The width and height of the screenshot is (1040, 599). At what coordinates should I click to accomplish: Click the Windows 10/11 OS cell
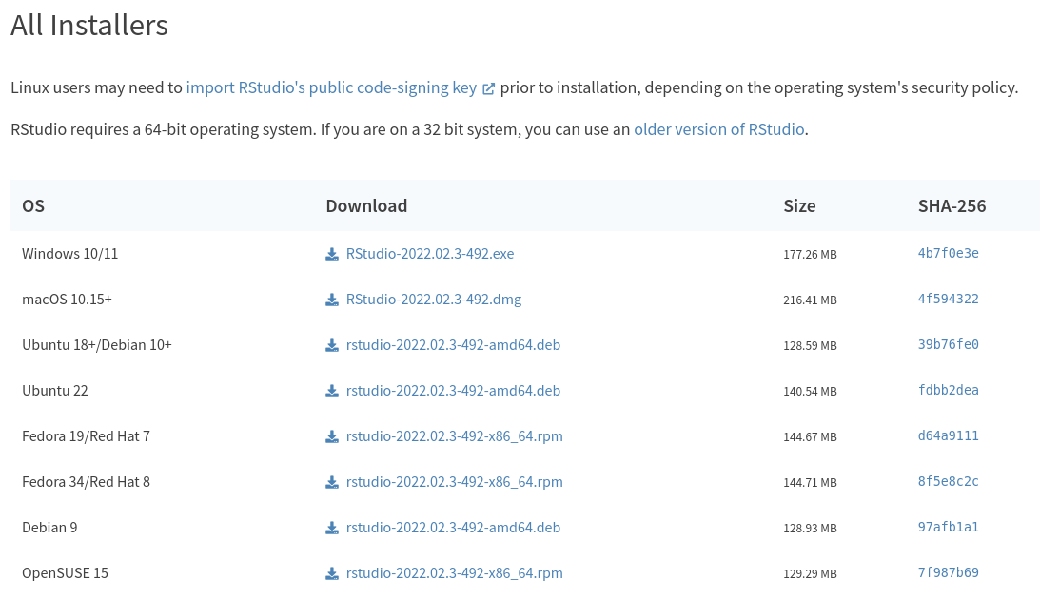tap(69, 254)
